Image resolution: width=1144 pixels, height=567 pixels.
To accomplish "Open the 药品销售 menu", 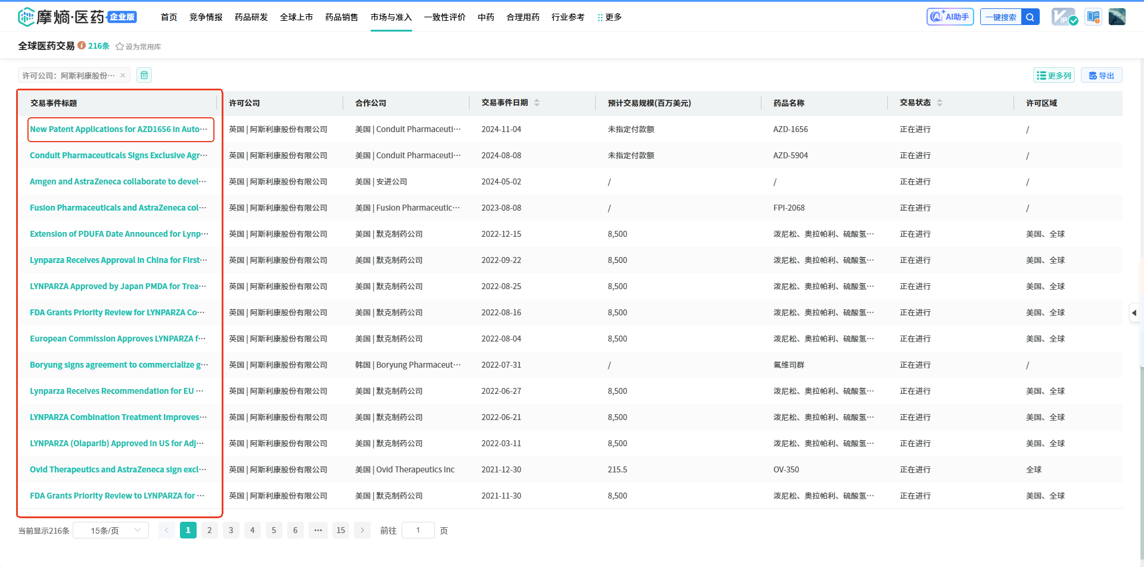I will coord(341,17).
